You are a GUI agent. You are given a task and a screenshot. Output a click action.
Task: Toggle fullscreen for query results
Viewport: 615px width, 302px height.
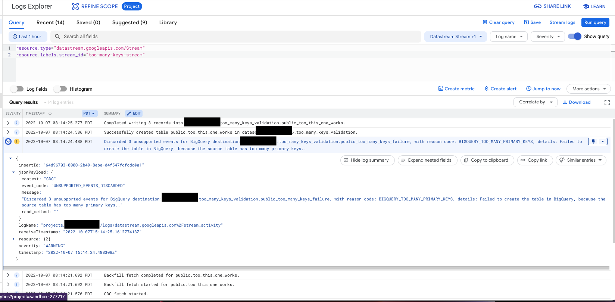click(607, 102)
